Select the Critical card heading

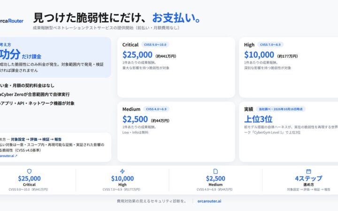point(131,45)
